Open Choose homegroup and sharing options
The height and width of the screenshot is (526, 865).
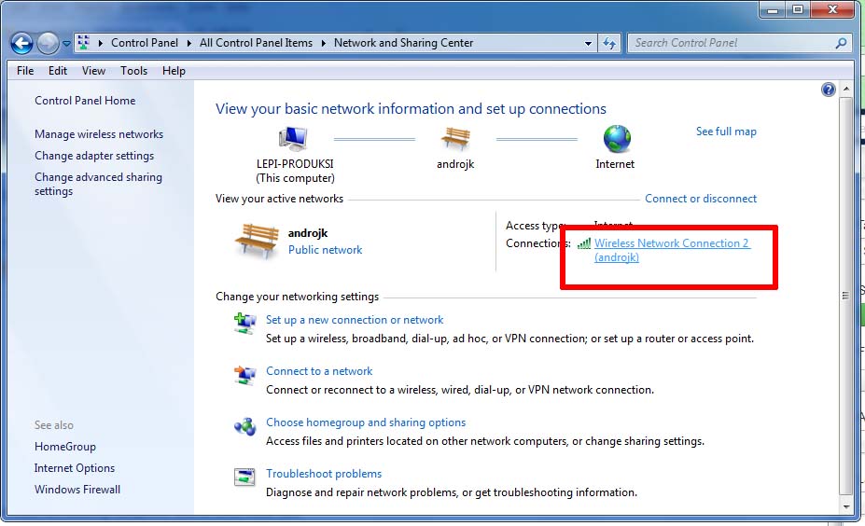(366, 422)
